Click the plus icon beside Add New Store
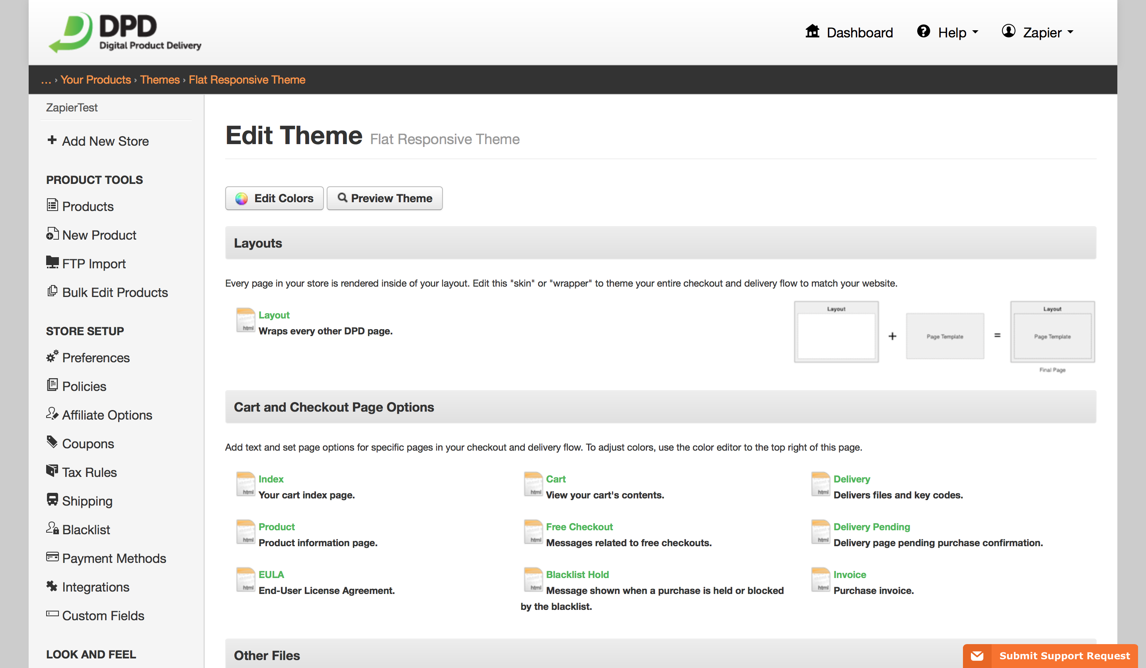Screen dimensions: 1146x668 pyautogui.click(x=52, y=140)
